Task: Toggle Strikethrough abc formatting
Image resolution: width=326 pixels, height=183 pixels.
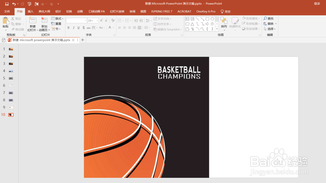Action: click(88, 27)
